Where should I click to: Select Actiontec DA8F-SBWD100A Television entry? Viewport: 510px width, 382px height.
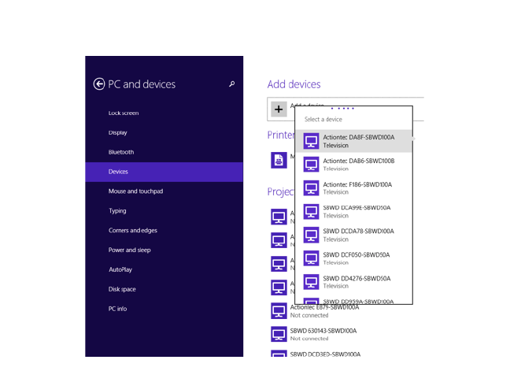pos(353,141)
